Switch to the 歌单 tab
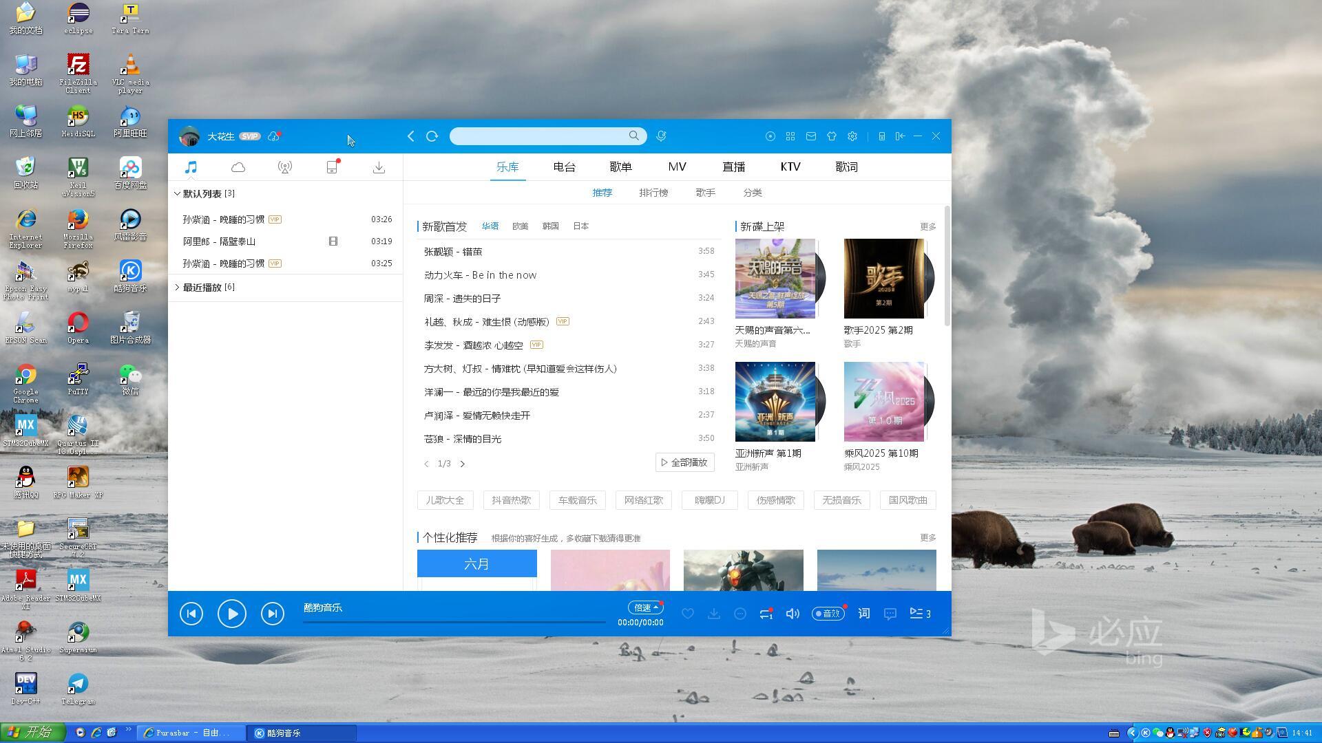 click(x=620, y=167)
